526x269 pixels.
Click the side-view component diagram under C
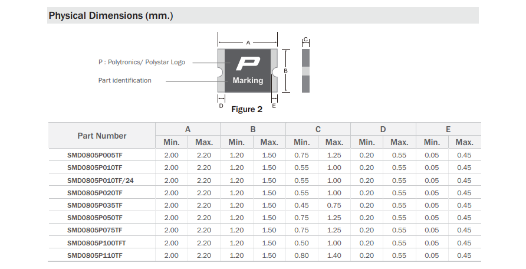(x=305, y=70)
